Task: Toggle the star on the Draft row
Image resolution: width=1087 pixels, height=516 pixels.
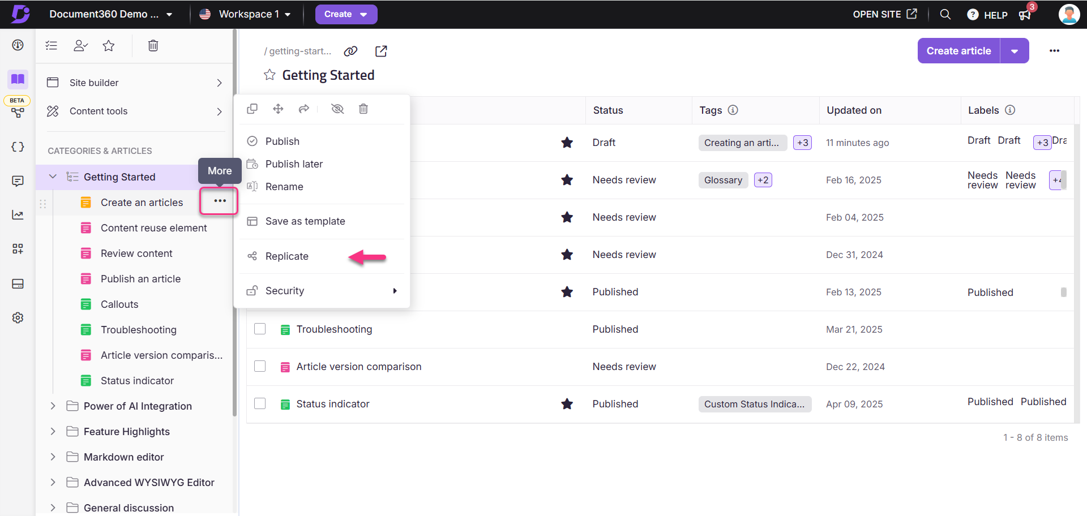Action: [567, 143]
